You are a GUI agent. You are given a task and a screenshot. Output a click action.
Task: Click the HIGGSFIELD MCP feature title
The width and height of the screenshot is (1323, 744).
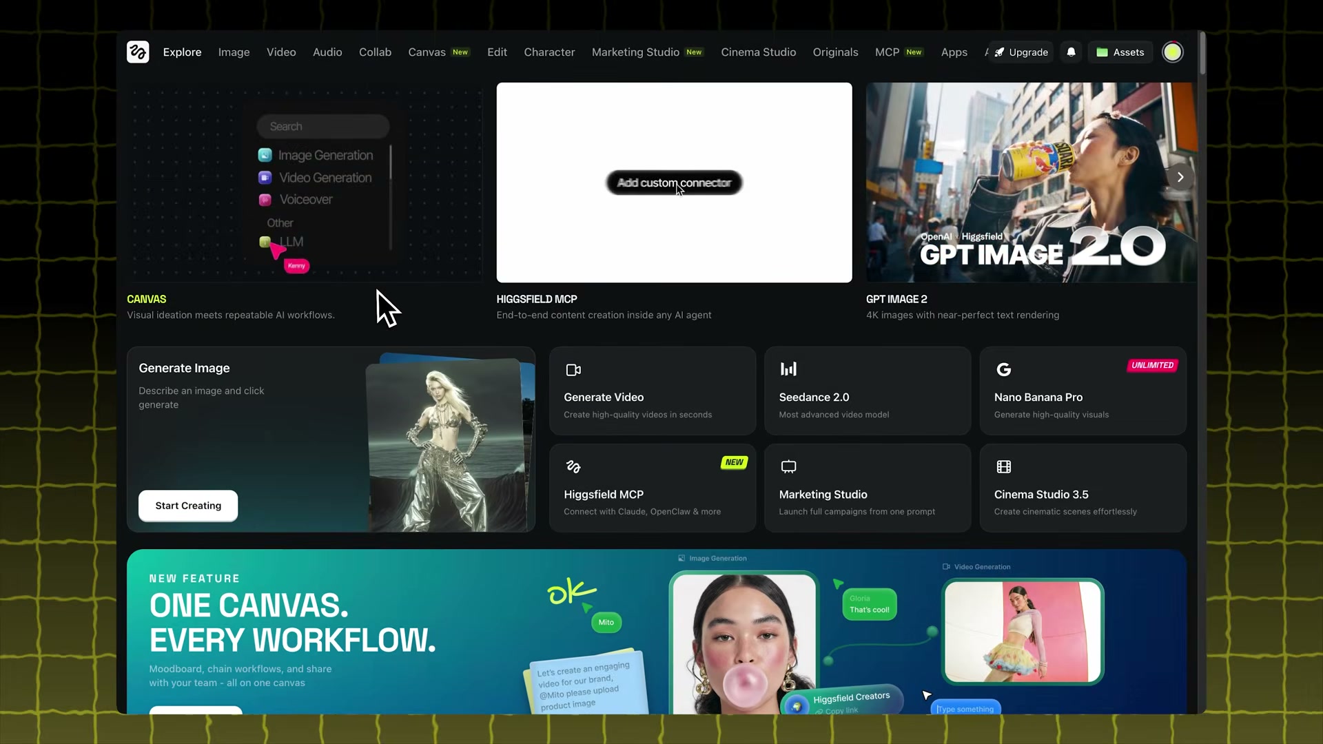(537, 299)
